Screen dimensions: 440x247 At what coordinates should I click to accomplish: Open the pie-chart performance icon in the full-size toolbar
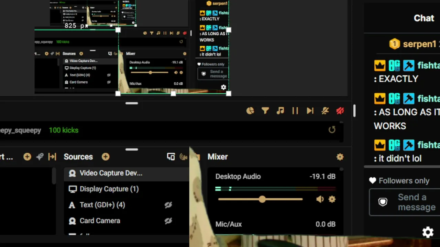coord(250,111)
